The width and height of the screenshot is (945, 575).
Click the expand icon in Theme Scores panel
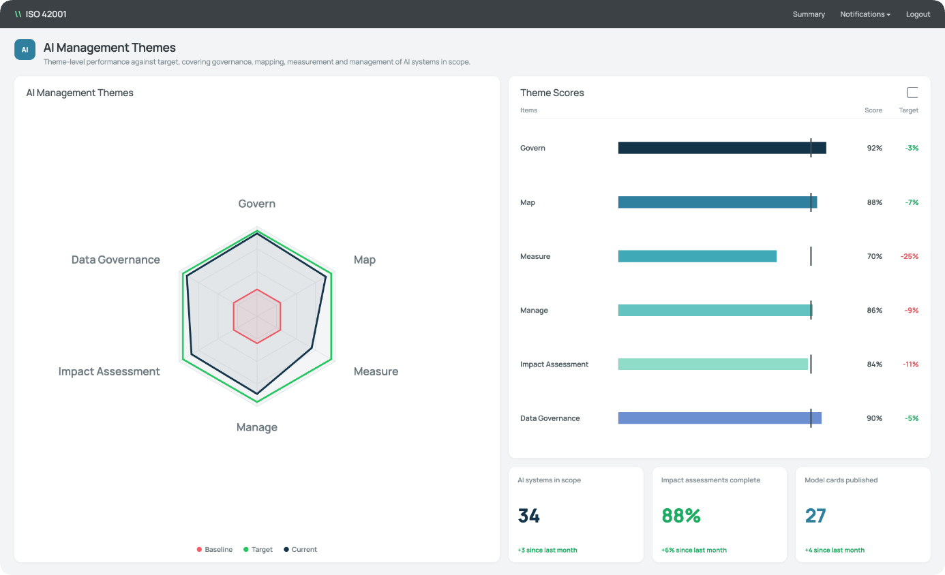pos(912,93)
